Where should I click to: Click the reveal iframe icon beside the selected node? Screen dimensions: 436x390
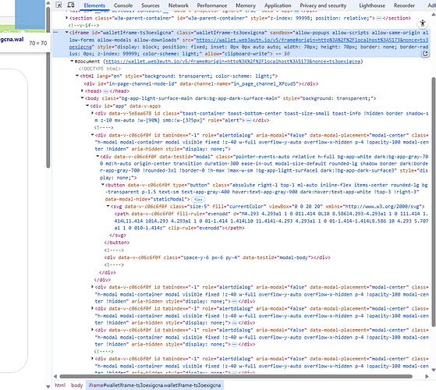tap(425, 54)
